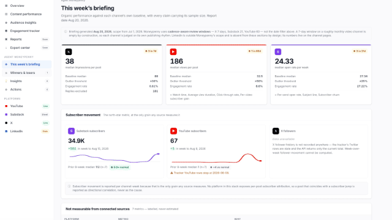Open Overview in the sidebar
392x220 pixels.
point(26,5)
